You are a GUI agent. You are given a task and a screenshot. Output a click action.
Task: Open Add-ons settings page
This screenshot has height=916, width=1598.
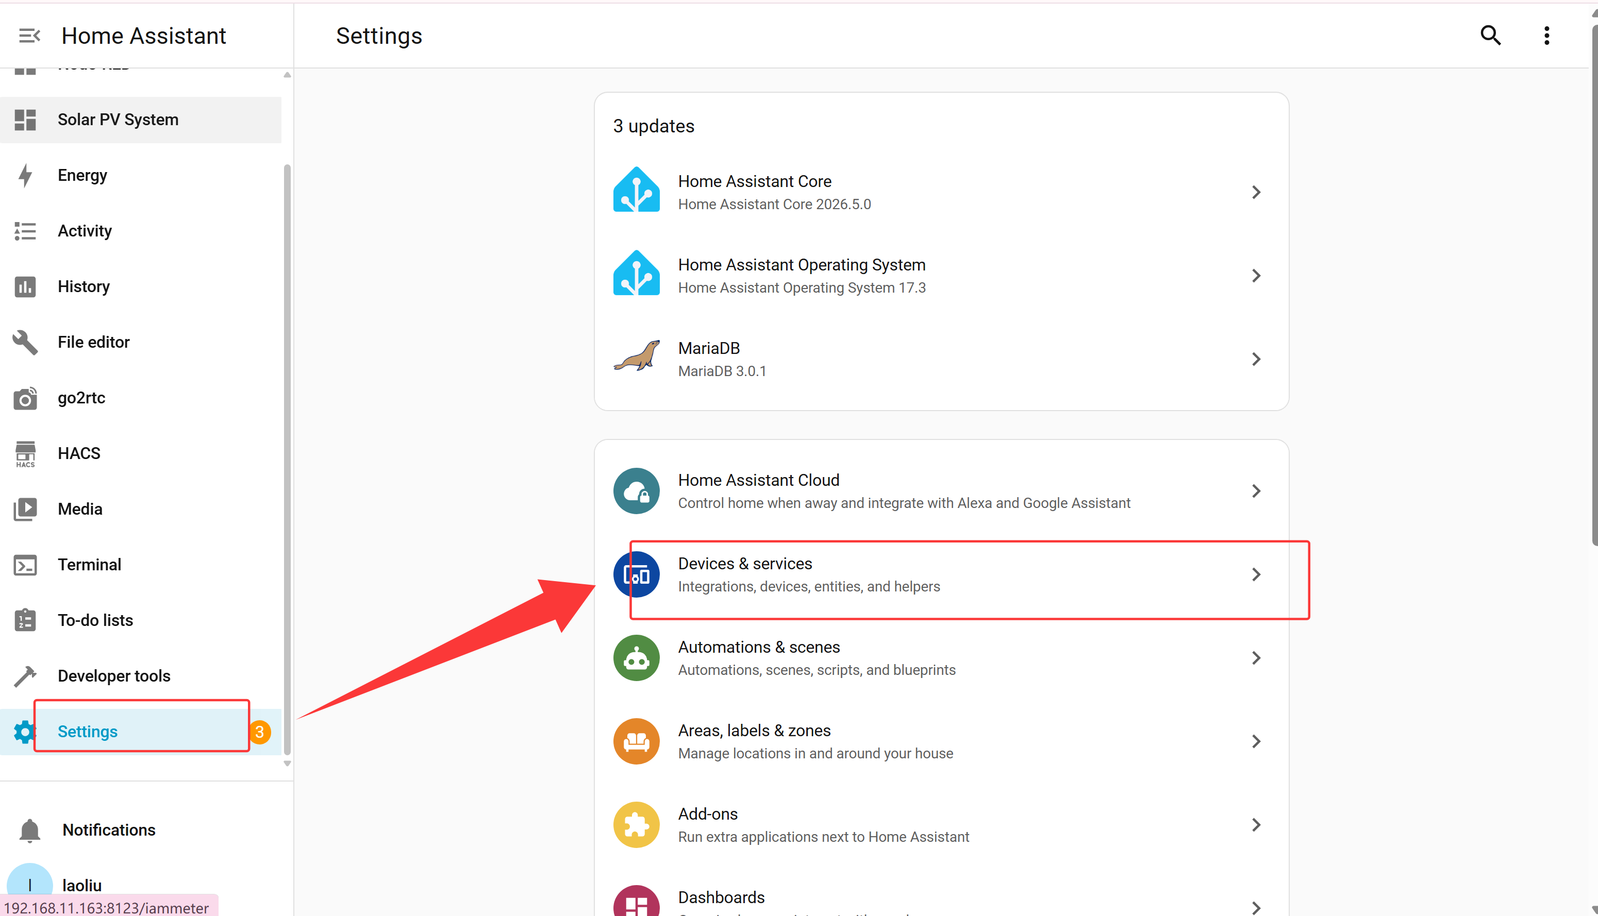(942, 825)
